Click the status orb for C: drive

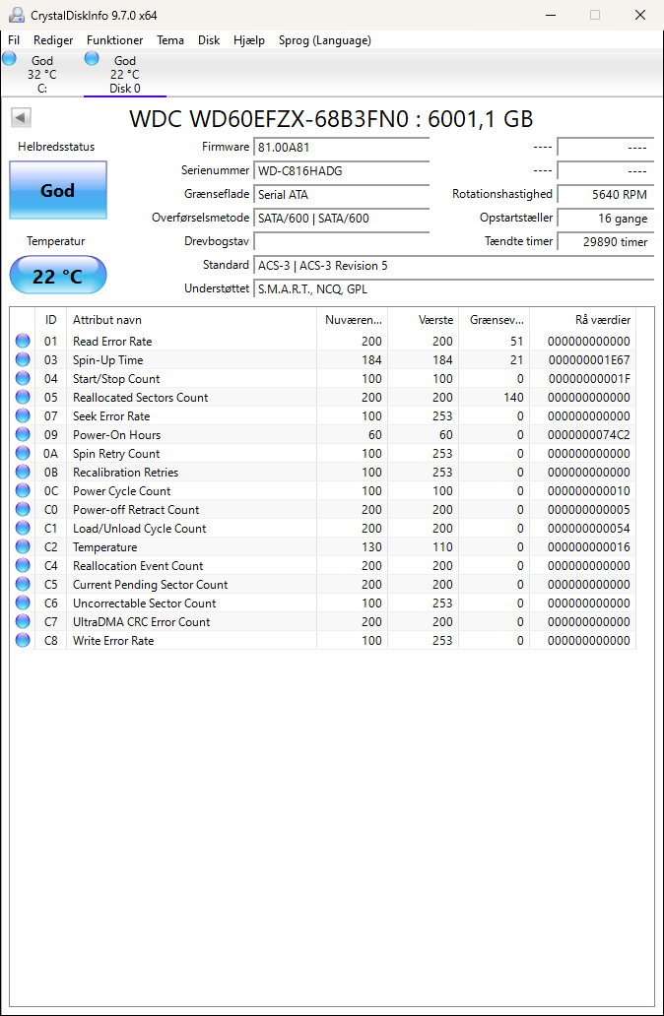(x=9, y=59)
